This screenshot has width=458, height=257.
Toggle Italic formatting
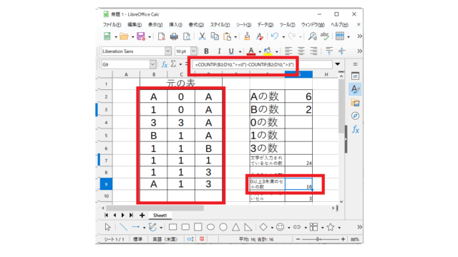coord(219,51)
